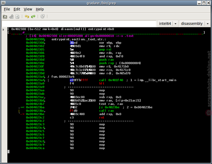The image size is (212, 164).
Task: Click the 'call 0x401f48' instruction
Action: coord(111,80)
